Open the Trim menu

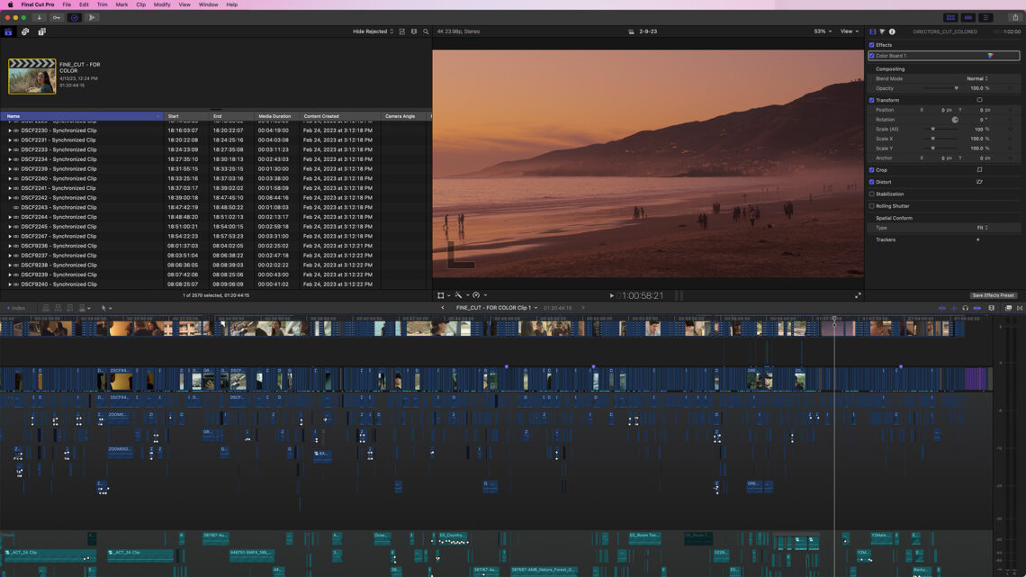[102, 5]
